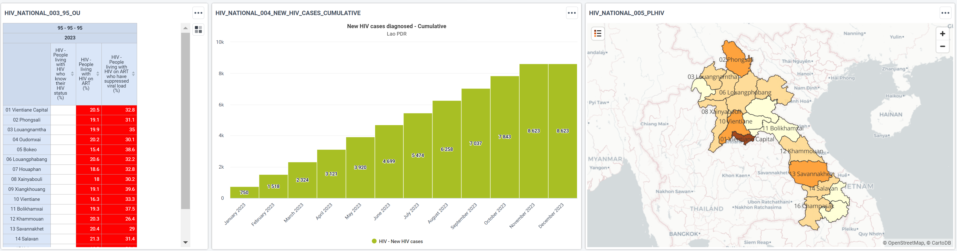
Task: Open the options menu for the cumulative cases chart
Action: pos(572,13)
